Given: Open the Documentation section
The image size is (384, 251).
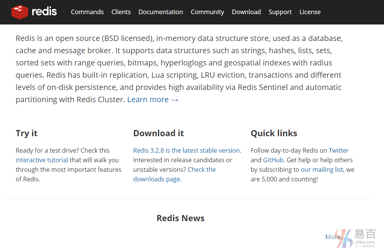Looking at the screenshot, I should [160, 12].
